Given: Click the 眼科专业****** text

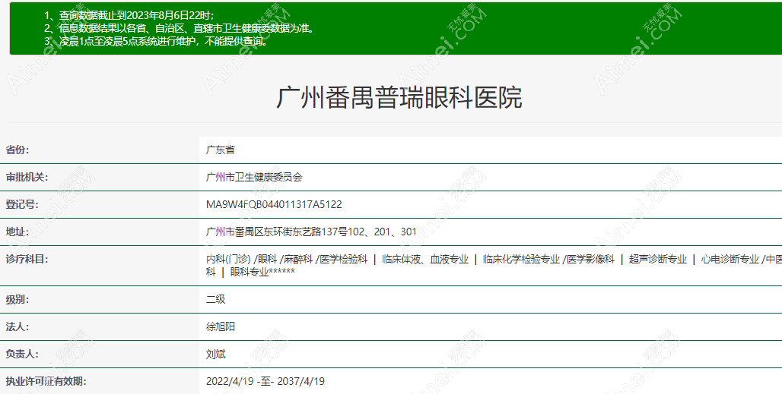Looking at the screenshot, I should coord(262,272).
